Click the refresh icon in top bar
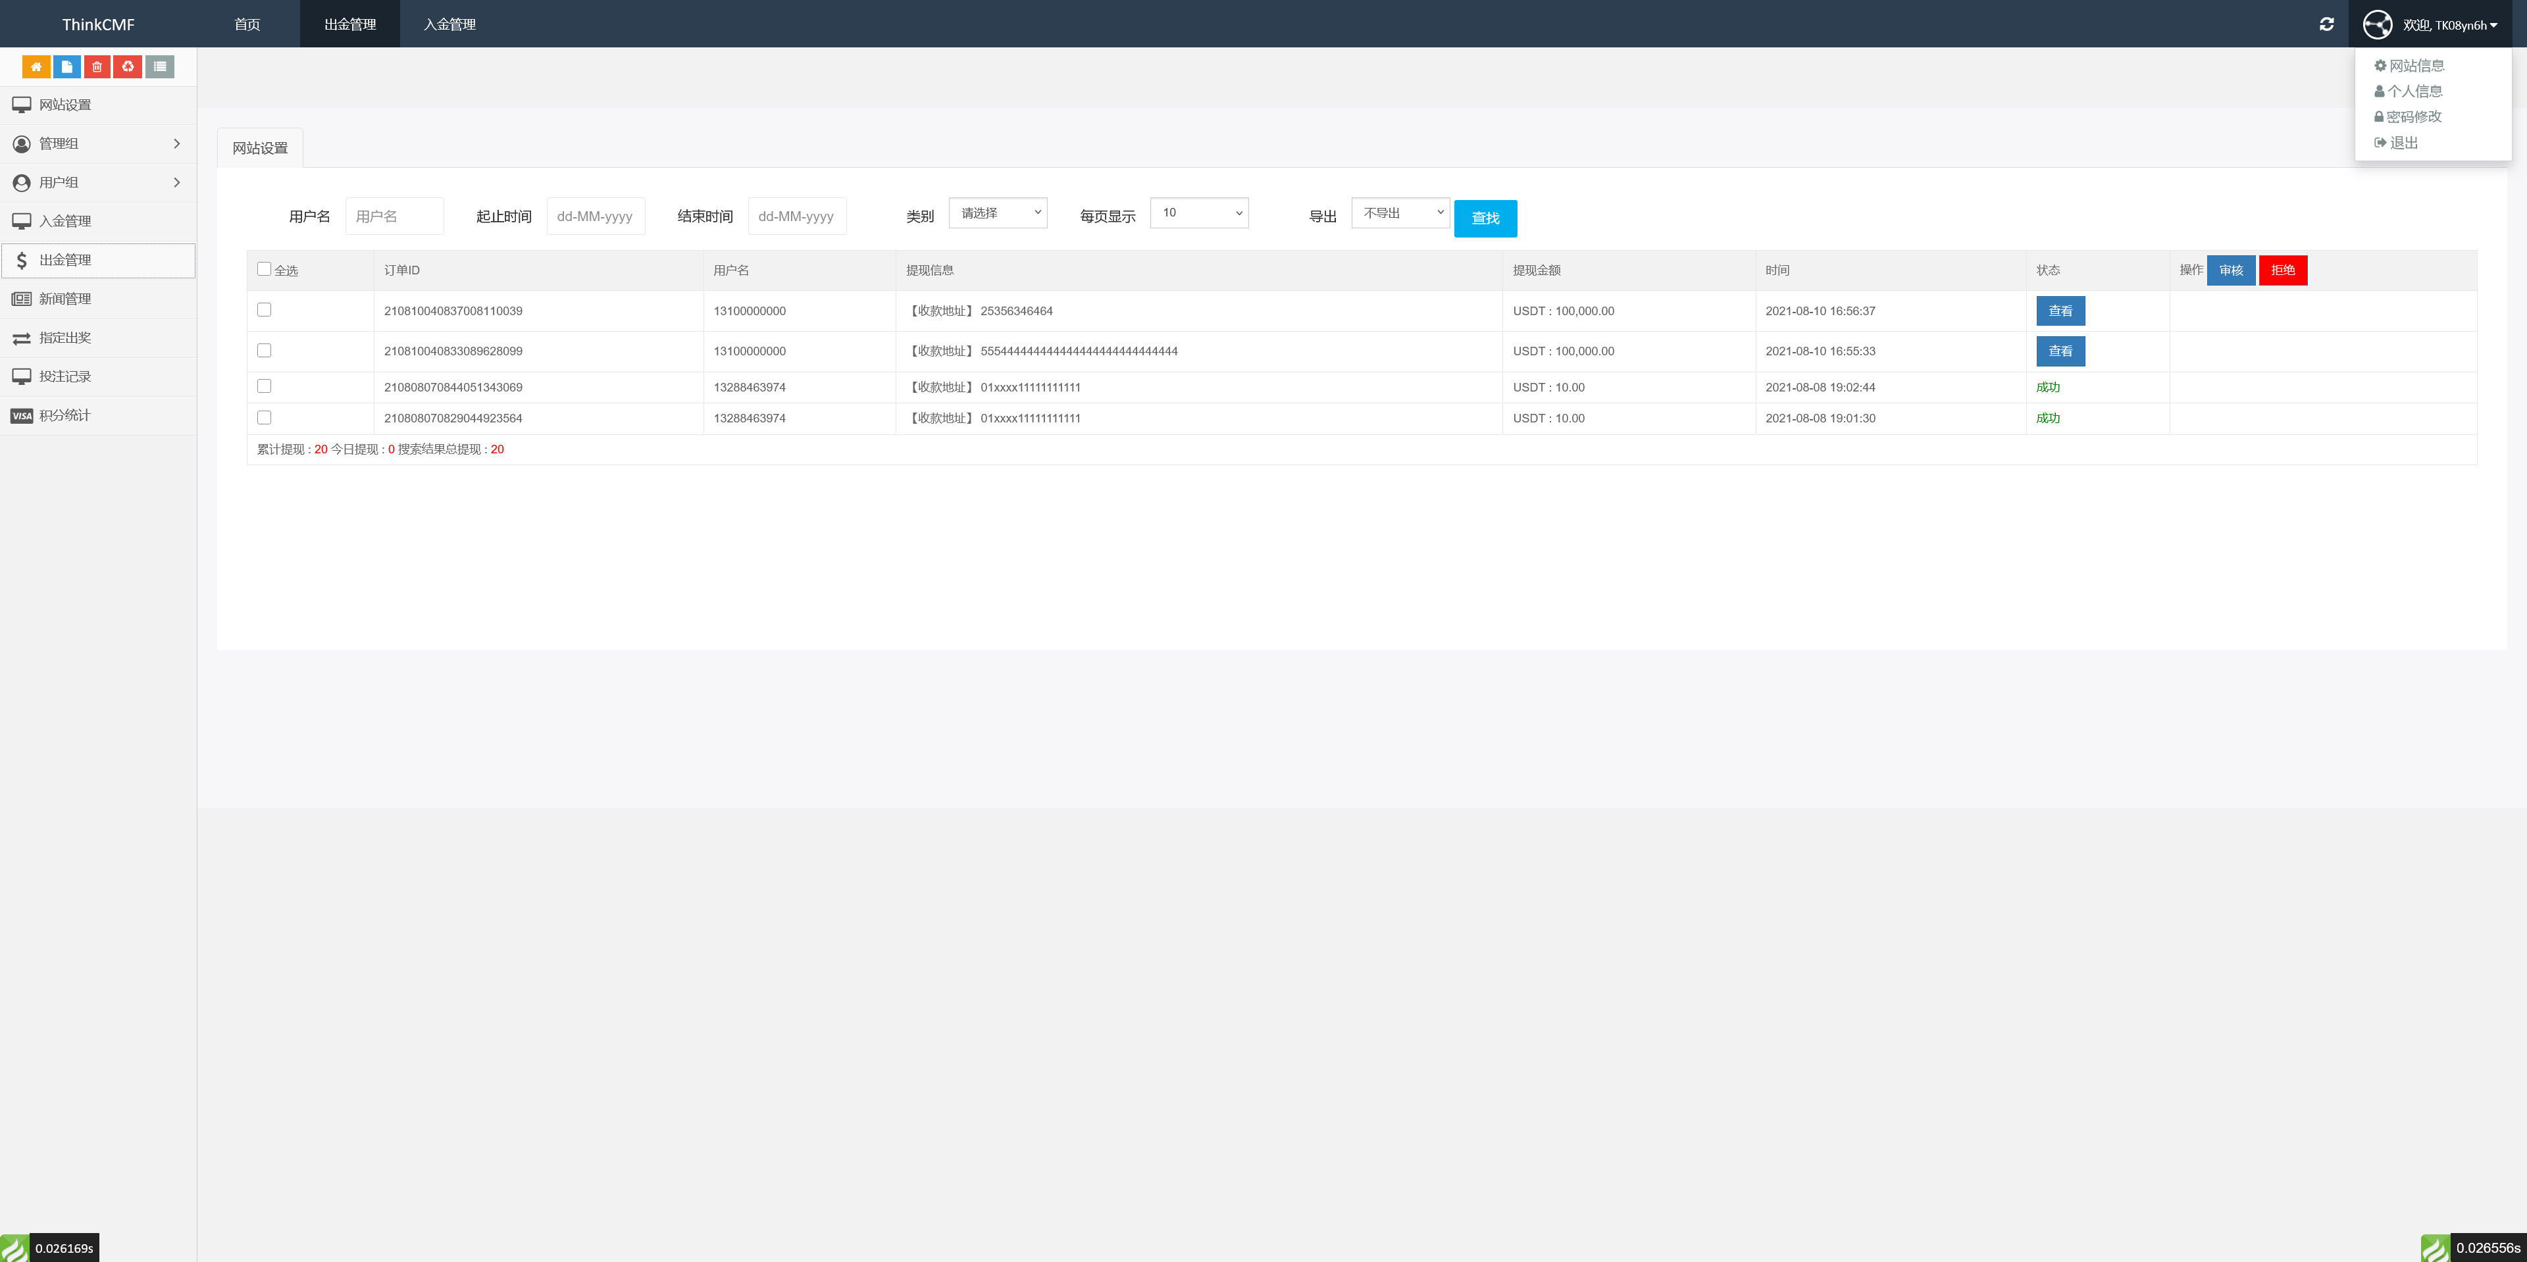The height and width of the screenshot is (1262, 2527). click(x=2326, y=24)
